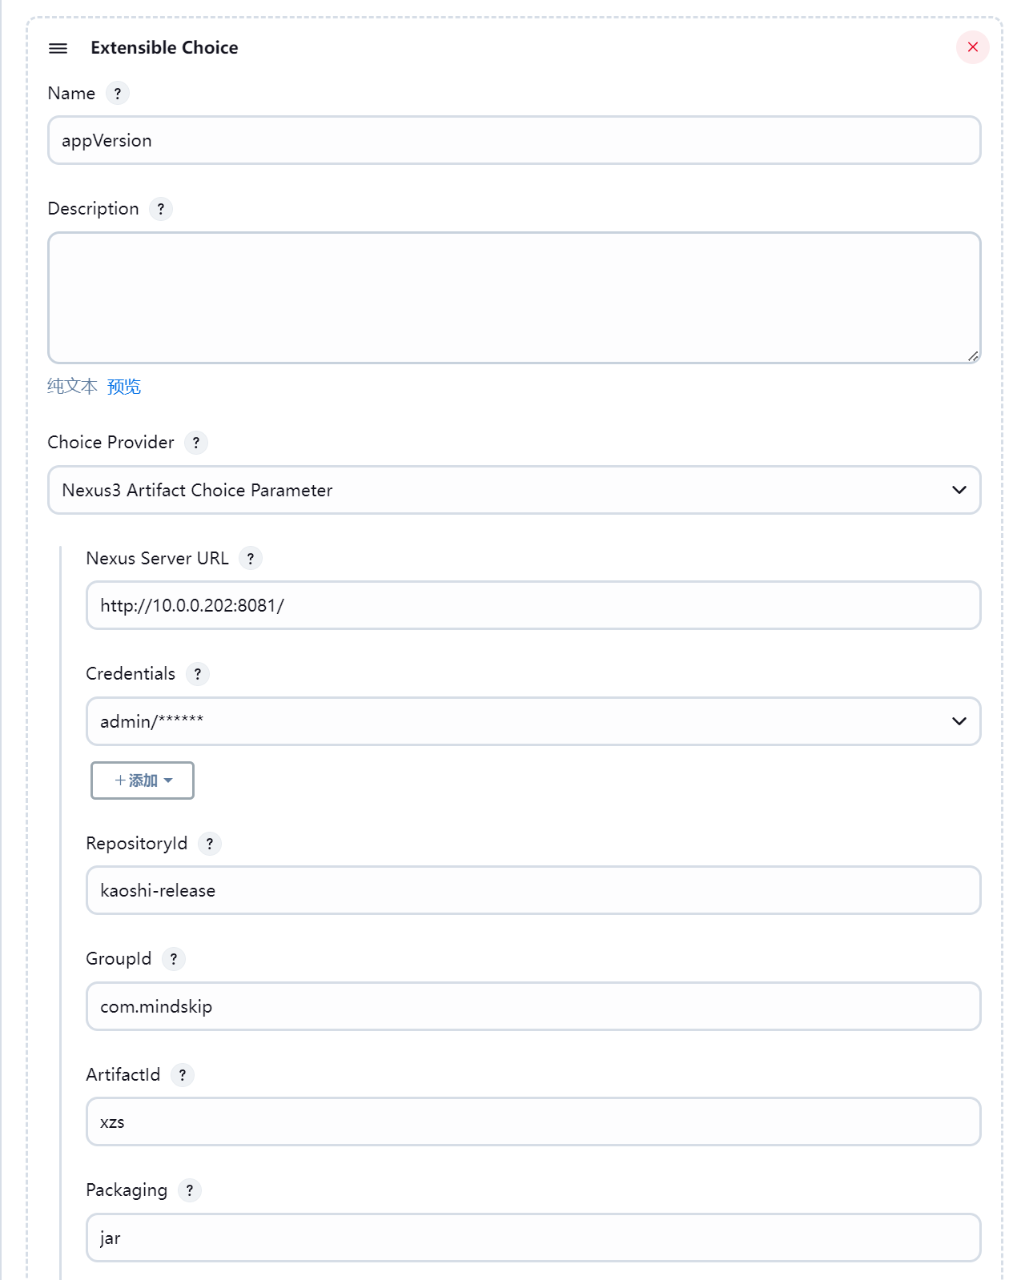The width and height of the screenshot is (1025, 1280).
Task: Edit the Nexus Server URL field
Action: point(533,605)
